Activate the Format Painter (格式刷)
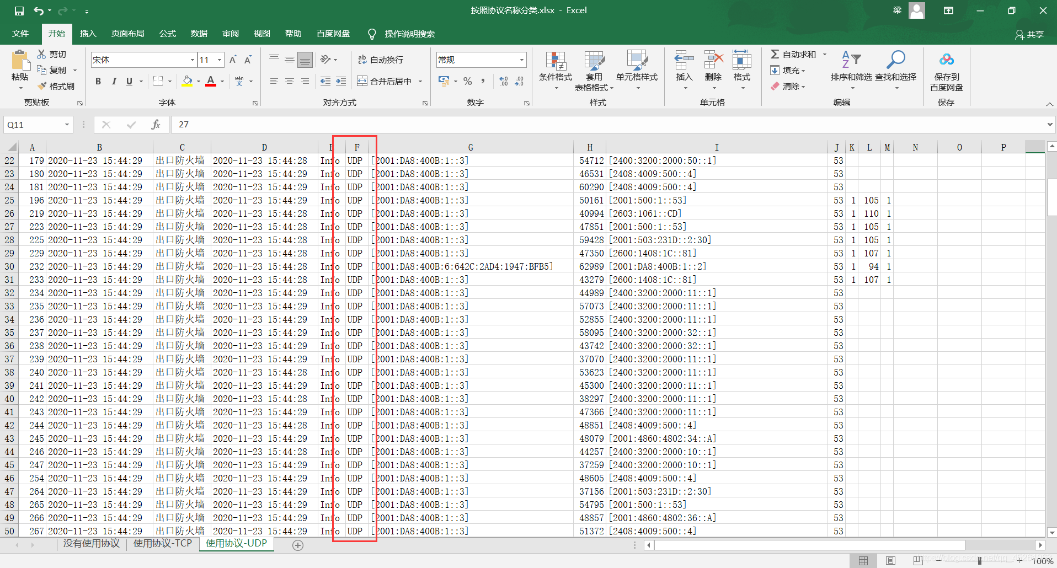Screen dimensions: 1057x568 pyautogui.click(x=56, y=86)
